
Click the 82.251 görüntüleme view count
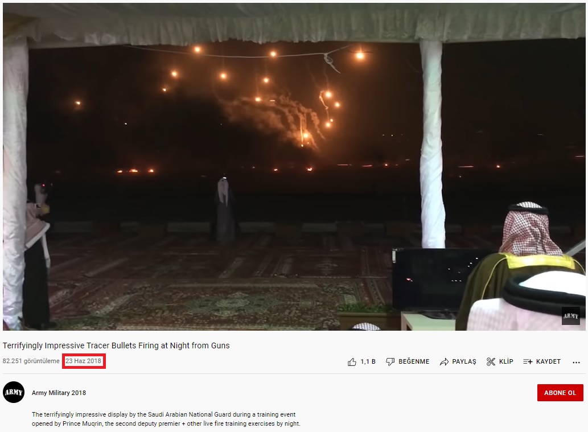click(31, 361)
